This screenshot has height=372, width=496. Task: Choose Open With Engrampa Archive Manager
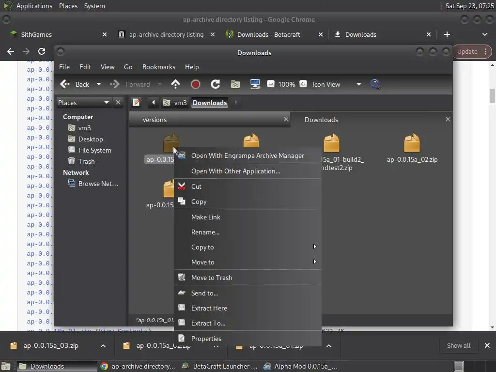[248, 155]
